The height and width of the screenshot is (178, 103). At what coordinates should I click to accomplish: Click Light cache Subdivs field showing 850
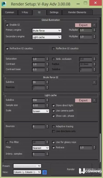[x=39, y=100]
